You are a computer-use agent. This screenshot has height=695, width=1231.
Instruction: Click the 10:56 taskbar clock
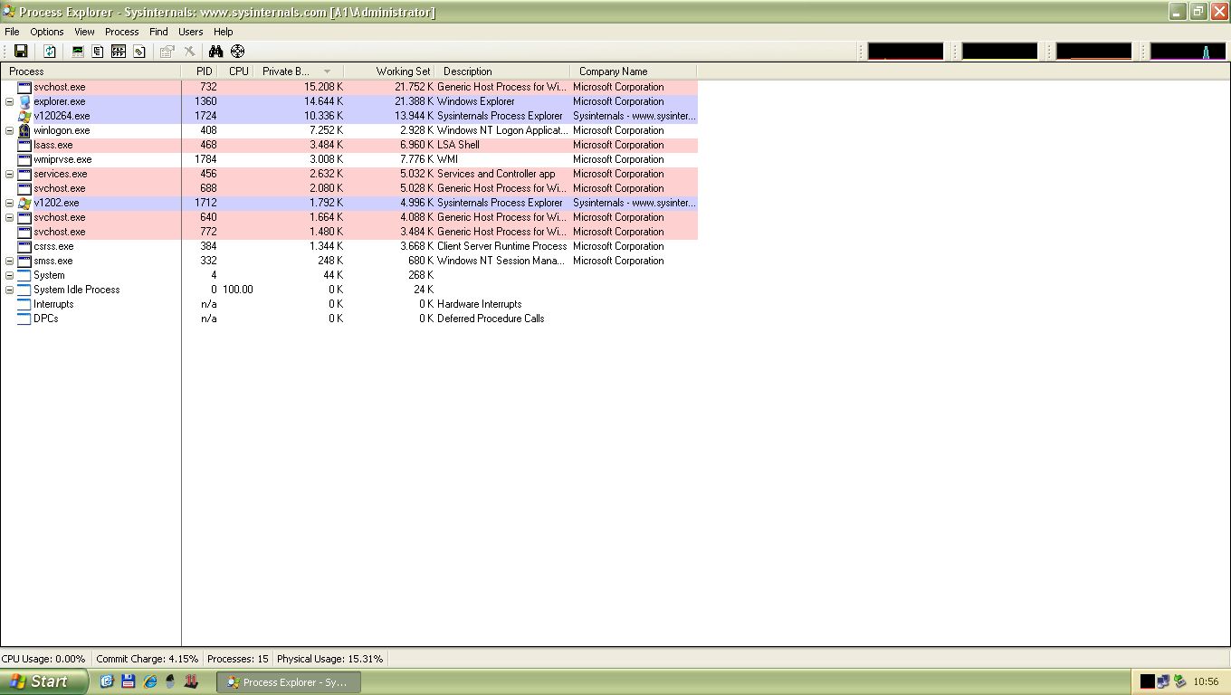point(1206,681)
